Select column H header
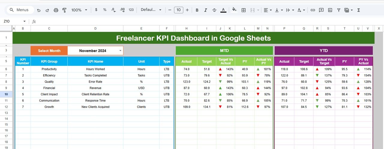The image size is (384, 149). pyautogui.click(x=186, y=28)
